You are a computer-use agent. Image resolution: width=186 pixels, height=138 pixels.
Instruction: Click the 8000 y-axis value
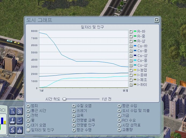tap(34, 31)
